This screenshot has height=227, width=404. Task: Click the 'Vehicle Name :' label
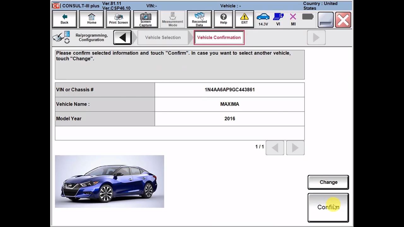pos(73,104)
